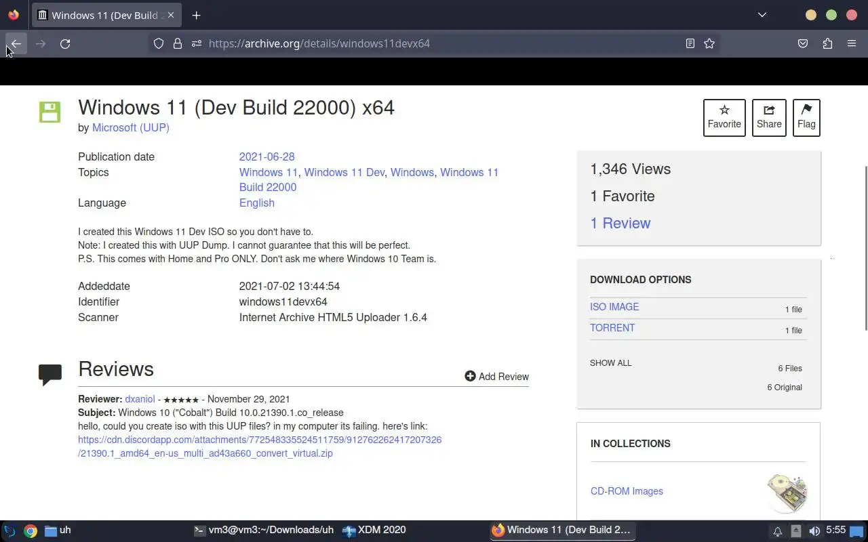The width and height of the screenshot is (868, 542).
Task: Switch to the vm3@vm3 terminal window
Action: point(264,530)
